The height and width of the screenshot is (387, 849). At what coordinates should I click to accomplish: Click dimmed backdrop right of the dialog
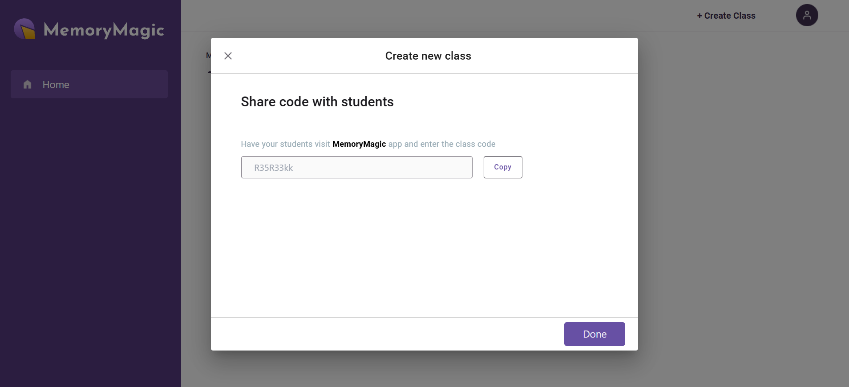click(743, 200)
